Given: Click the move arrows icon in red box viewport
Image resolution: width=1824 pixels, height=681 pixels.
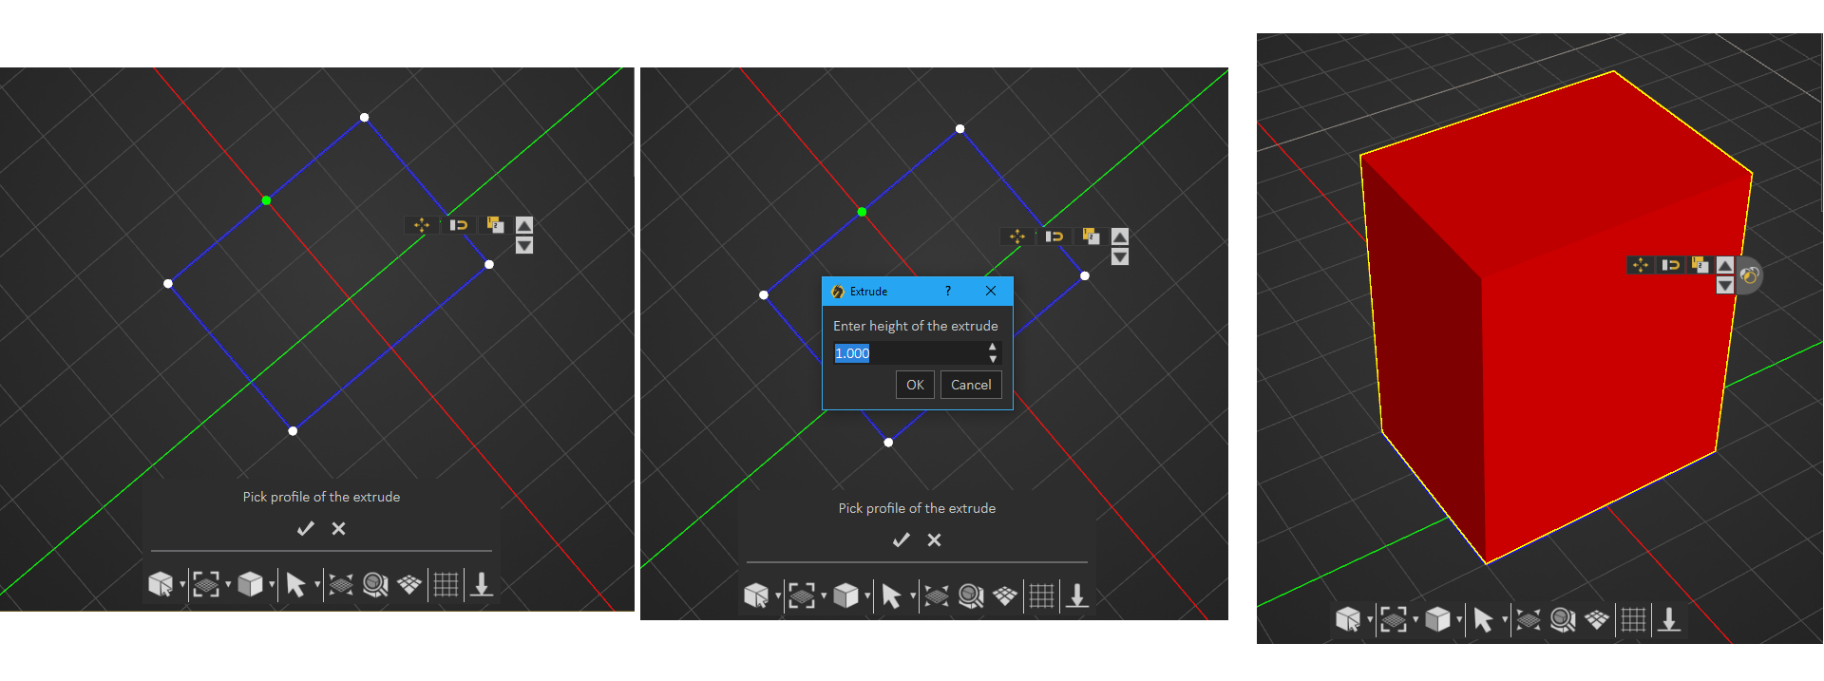Looking at the screenshot, I should click(1641, 265).
